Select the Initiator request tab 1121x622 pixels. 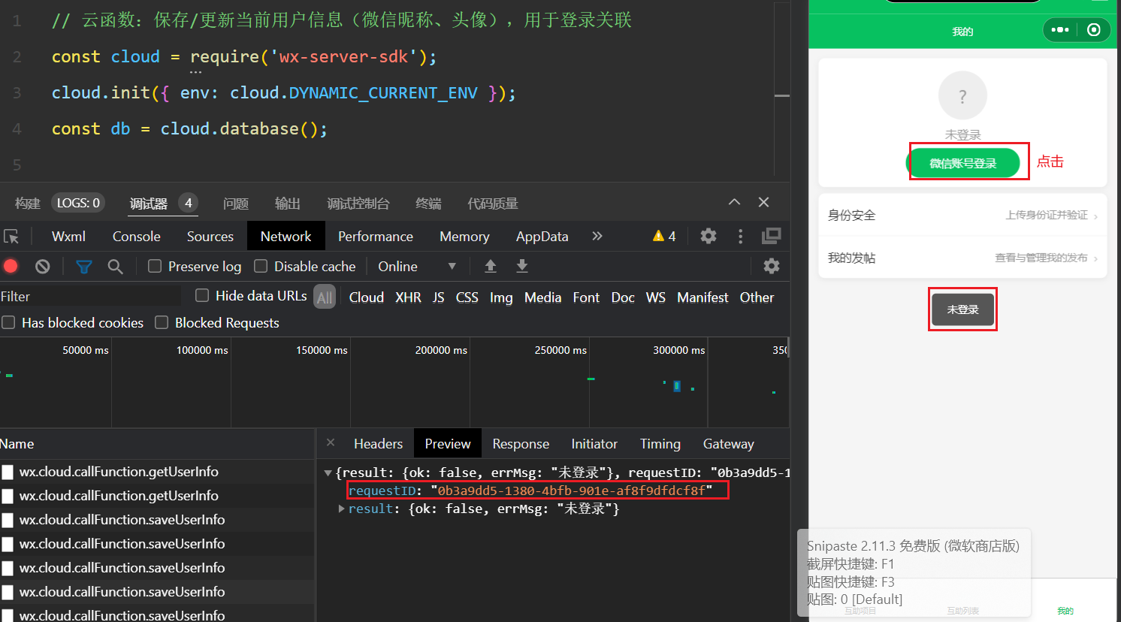point(594,444)
